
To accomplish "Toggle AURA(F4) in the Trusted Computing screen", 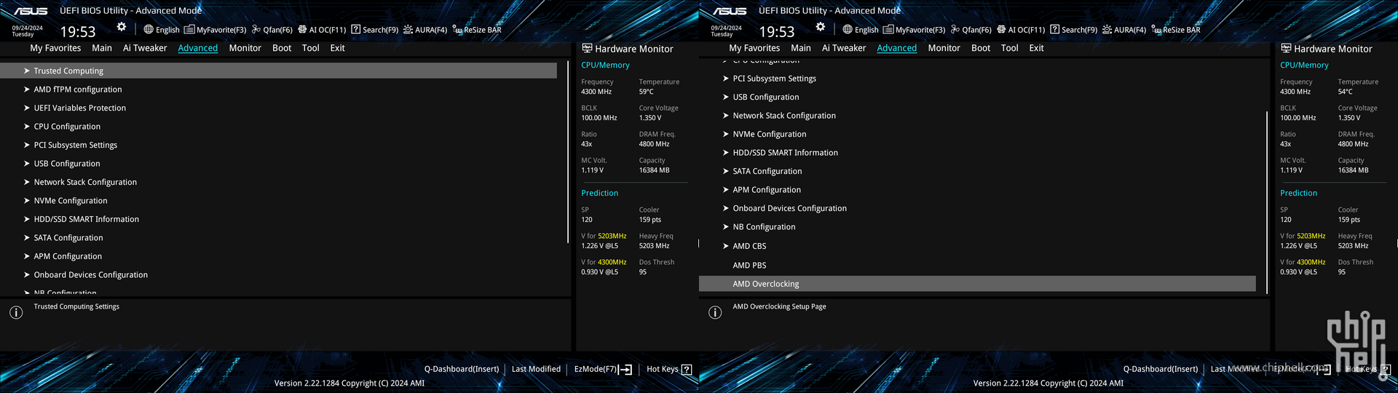I will (x=425, y=30).
